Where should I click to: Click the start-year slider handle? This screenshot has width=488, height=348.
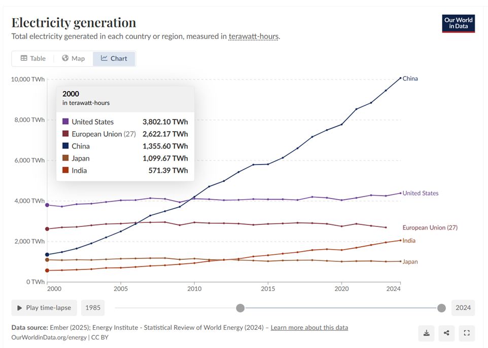pyautogui.click(x=240, y=308)
